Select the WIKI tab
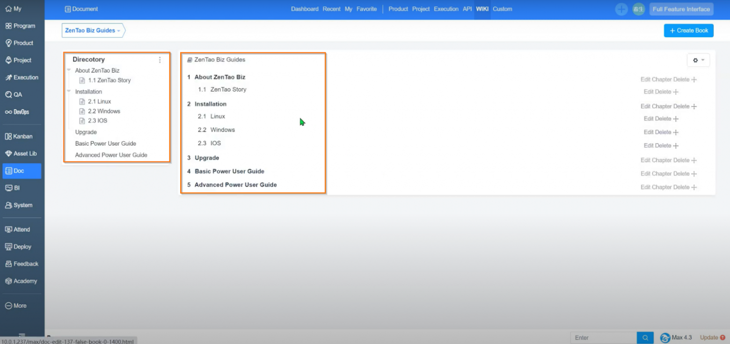Viewport: 730px width, 344px height. click(482, 9)
